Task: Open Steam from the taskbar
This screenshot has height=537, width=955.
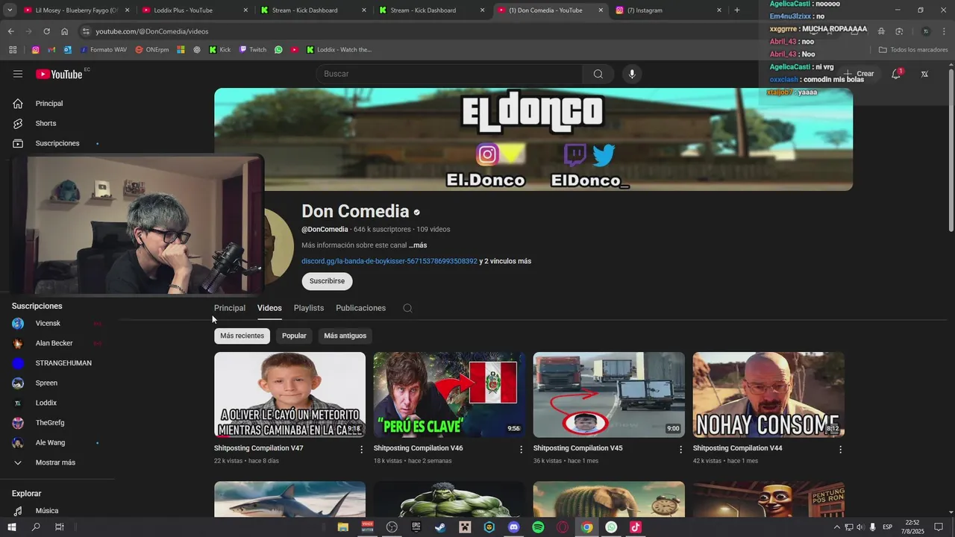Action: pyautogui.click(x=440, y=527)
